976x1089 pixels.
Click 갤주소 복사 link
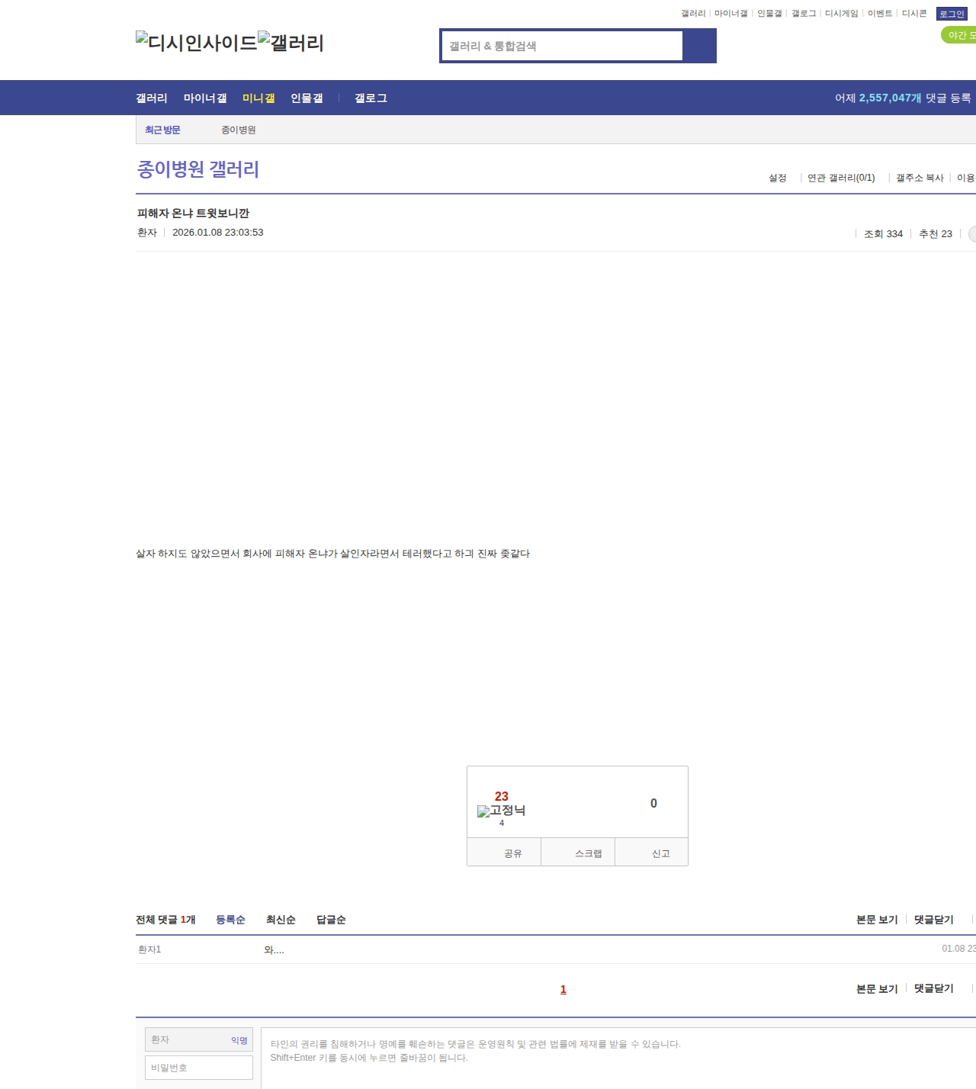point(920,178)
